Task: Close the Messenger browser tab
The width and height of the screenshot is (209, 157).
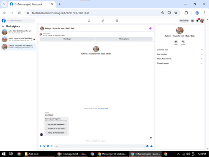Action: pos(52,4)
